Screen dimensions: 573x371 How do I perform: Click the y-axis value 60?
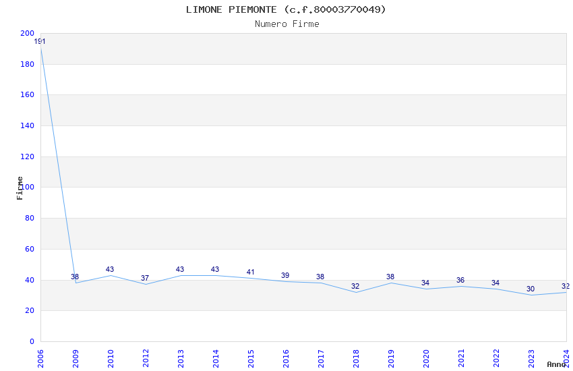[x=30, y=250]
